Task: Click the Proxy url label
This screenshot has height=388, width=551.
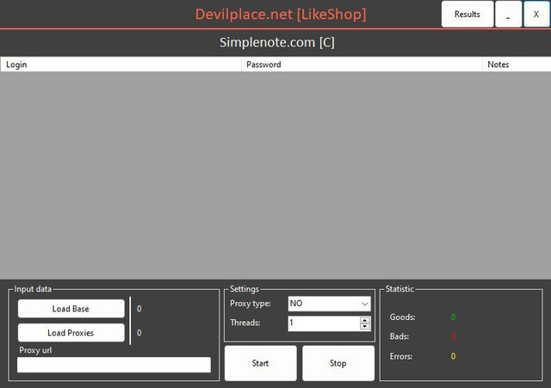Action: click(x=35, y=350)
